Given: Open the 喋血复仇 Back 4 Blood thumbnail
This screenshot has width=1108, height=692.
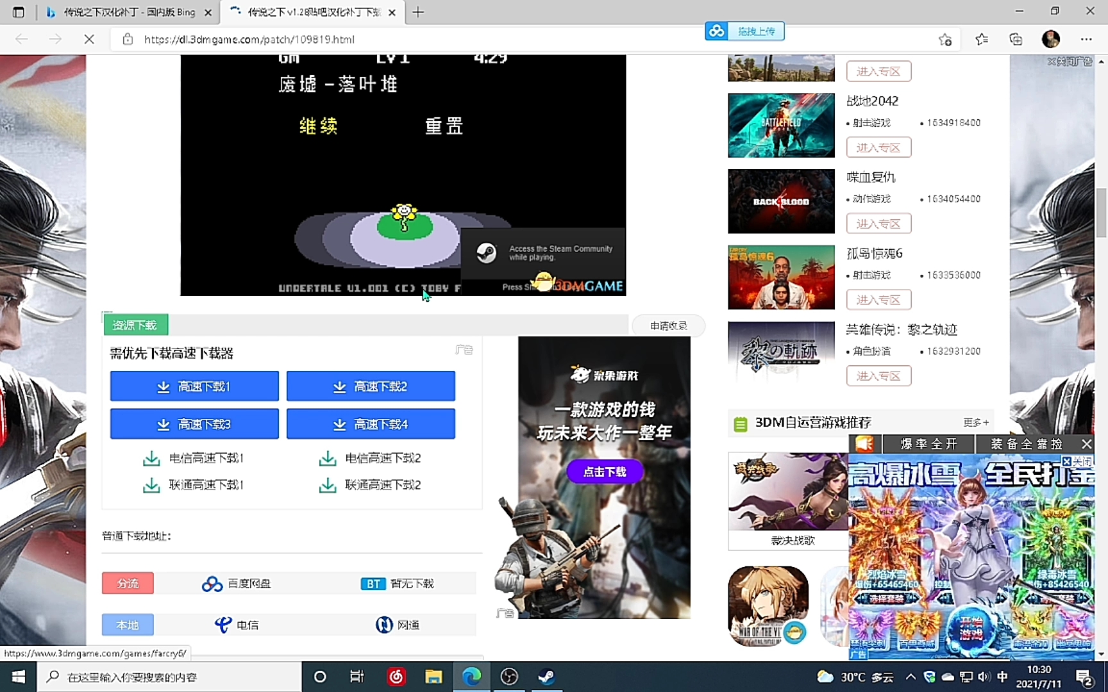Looking at the screenshot, I should [x=781, y=201].
